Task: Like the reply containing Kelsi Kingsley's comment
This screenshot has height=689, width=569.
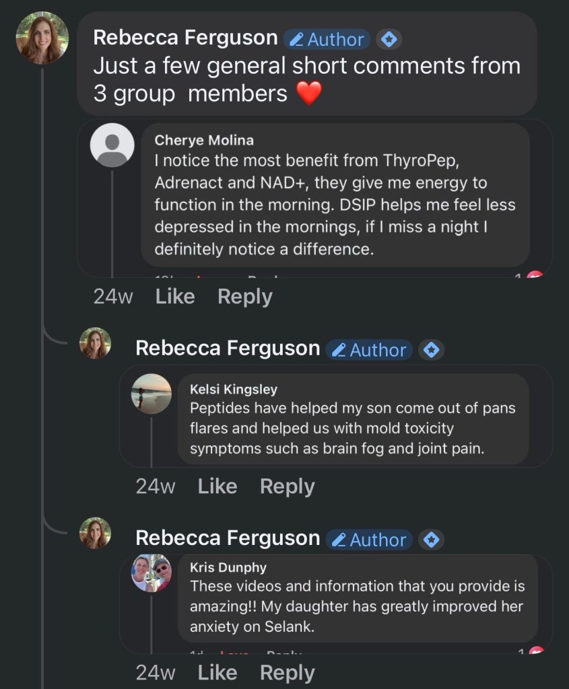Action: click(x=217, y=486)
